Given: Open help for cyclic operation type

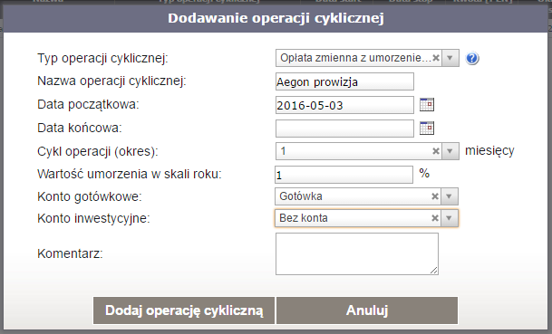Looking at the screenshot, I should point(472,58).
